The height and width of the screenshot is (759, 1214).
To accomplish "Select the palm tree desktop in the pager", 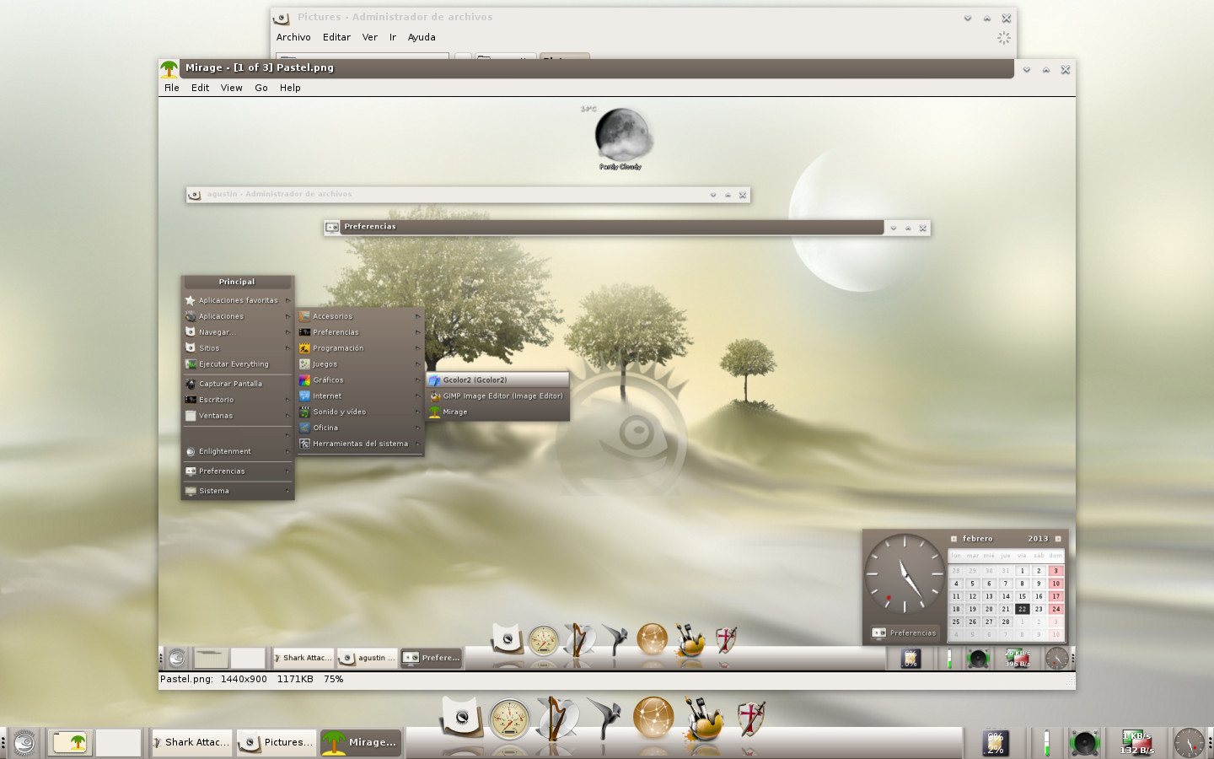I will [70, 742].
